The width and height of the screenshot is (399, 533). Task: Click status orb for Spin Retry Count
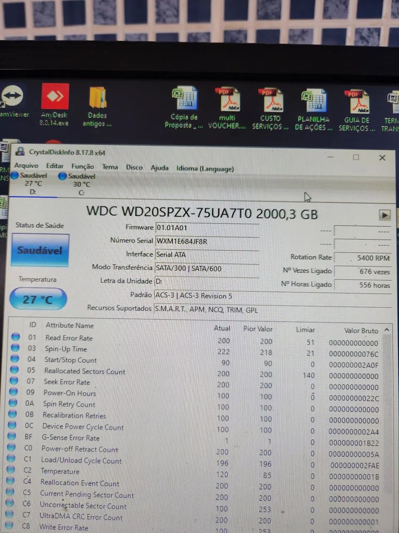[13, 402]
